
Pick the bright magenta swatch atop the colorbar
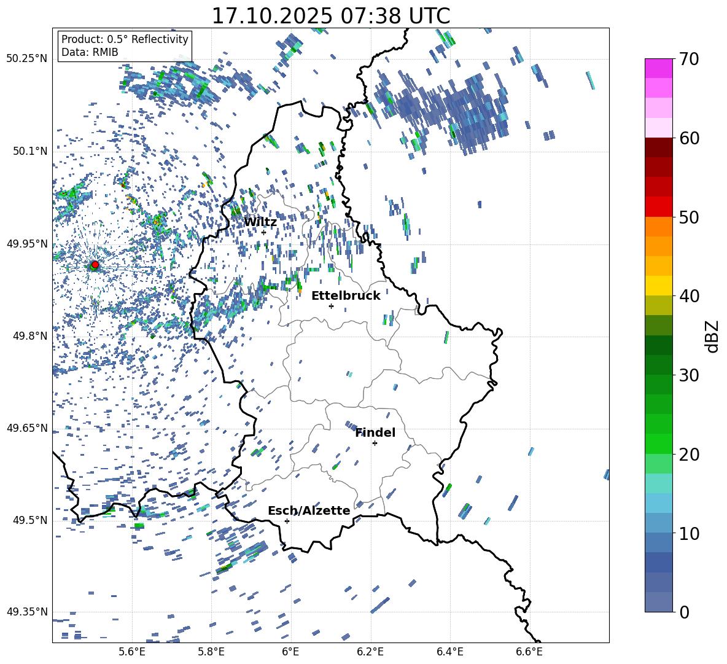[x=659, y=68]
